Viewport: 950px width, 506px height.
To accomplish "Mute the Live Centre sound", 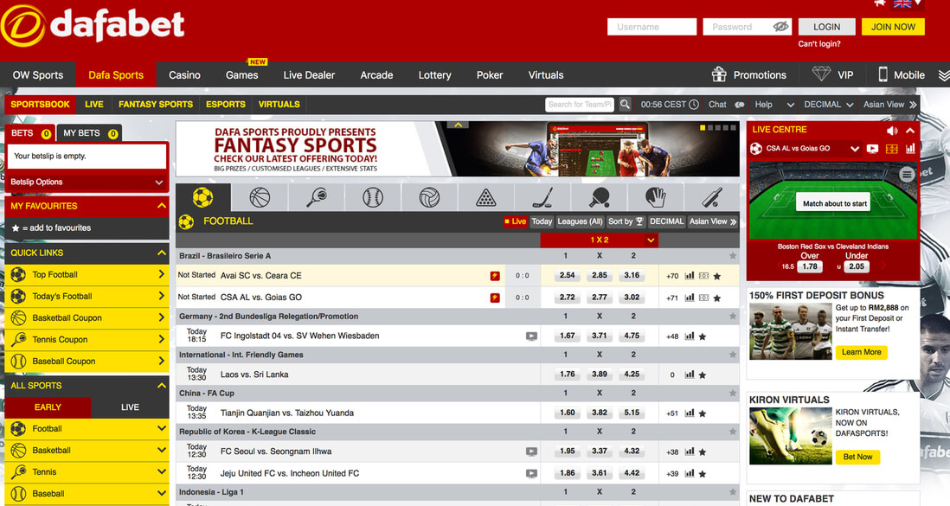I will (x=892, y=131).
